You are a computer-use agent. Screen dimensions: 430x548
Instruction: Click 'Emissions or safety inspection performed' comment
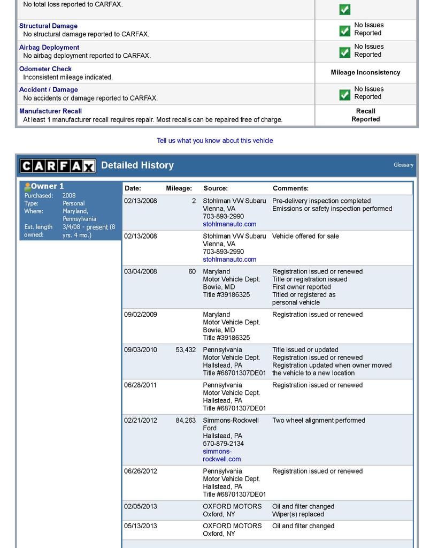332,209
